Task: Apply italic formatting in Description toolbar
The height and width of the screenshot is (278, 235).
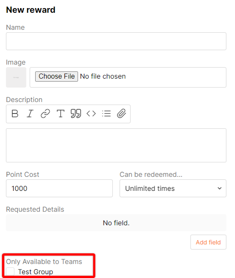Action: pos(30,113)
